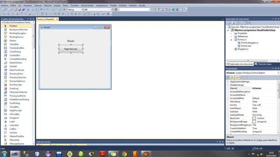Collapse the project node in solution explorer
The image size is (280, 157).
[x=228, y=30]
